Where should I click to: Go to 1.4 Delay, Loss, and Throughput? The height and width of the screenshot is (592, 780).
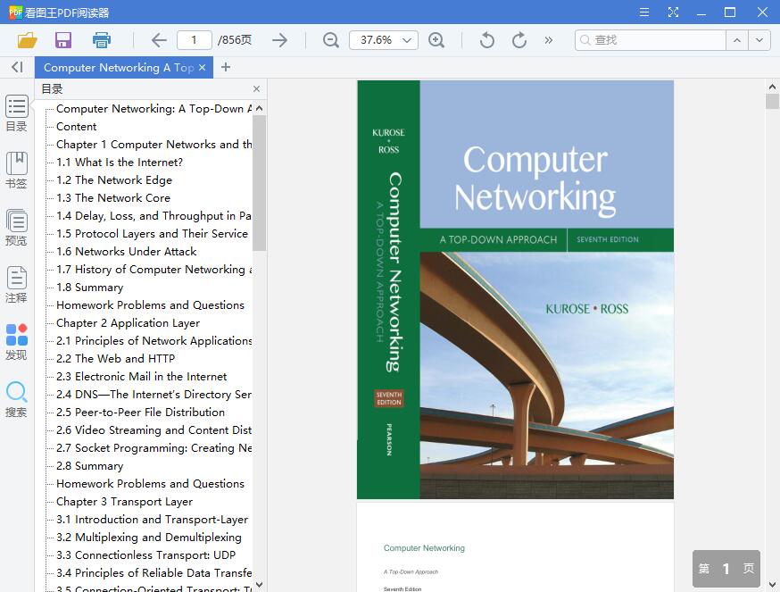(x=154, y=215)
